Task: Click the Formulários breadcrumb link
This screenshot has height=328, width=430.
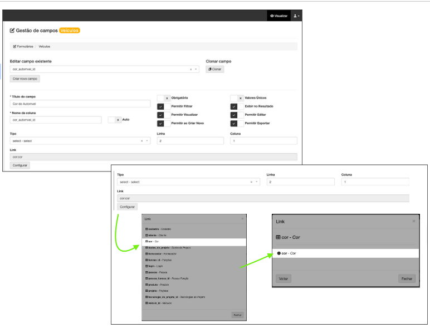Action: tap(25, 46)
